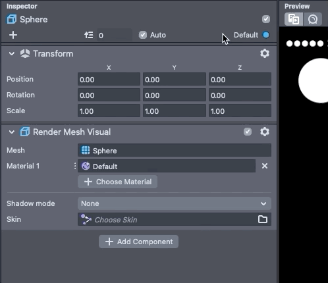Select the second Preview panel mode icon
328x283 pixels.
pyautogui.click(x=313, y=19)
